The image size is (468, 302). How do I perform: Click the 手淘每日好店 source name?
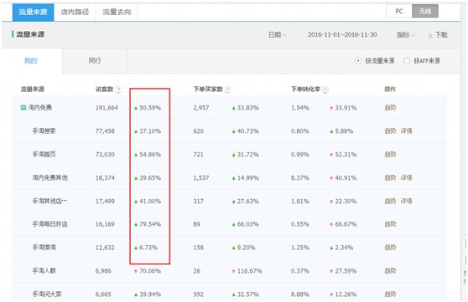49,224
